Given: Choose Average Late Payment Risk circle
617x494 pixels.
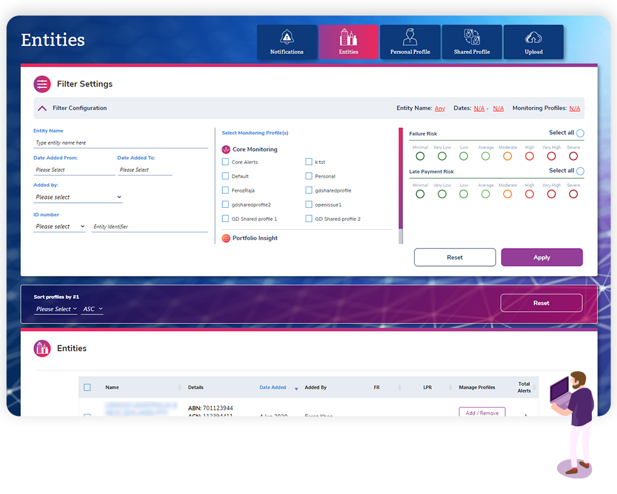Looking at the screenshot, I should [486, 194].
